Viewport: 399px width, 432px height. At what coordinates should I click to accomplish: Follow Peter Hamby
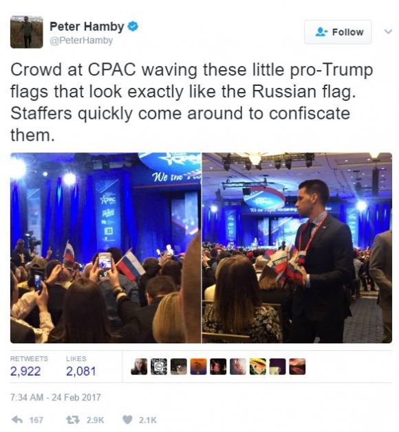[338, 32]
